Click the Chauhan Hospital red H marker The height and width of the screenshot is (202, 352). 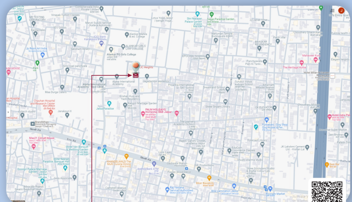point(51,112)
